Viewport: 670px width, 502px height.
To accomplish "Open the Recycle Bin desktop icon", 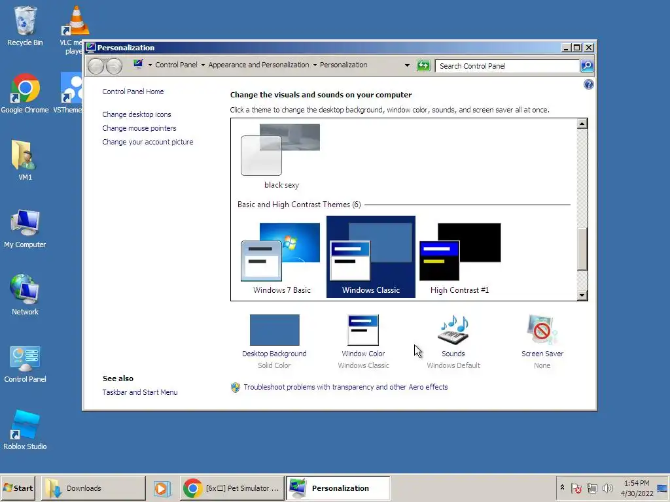I will pyautogui.click(x=25, y=25).
